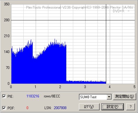
Task: Click the POF: label text
Action: click(x=11, y=108)
